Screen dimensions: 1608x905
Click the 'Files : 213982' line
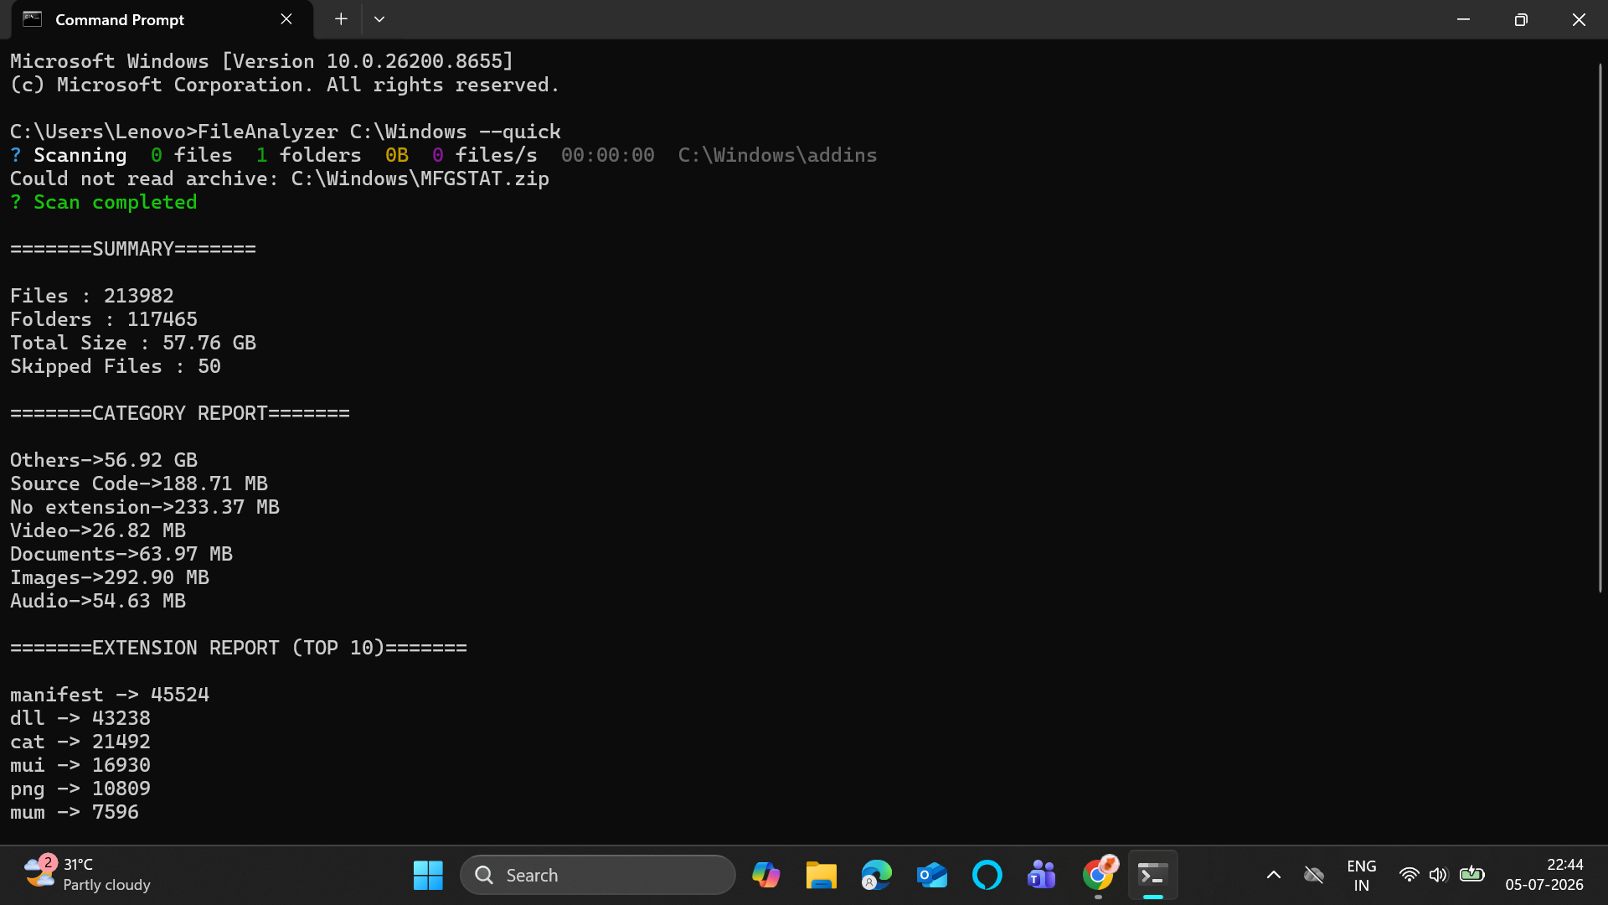[92, 296]
